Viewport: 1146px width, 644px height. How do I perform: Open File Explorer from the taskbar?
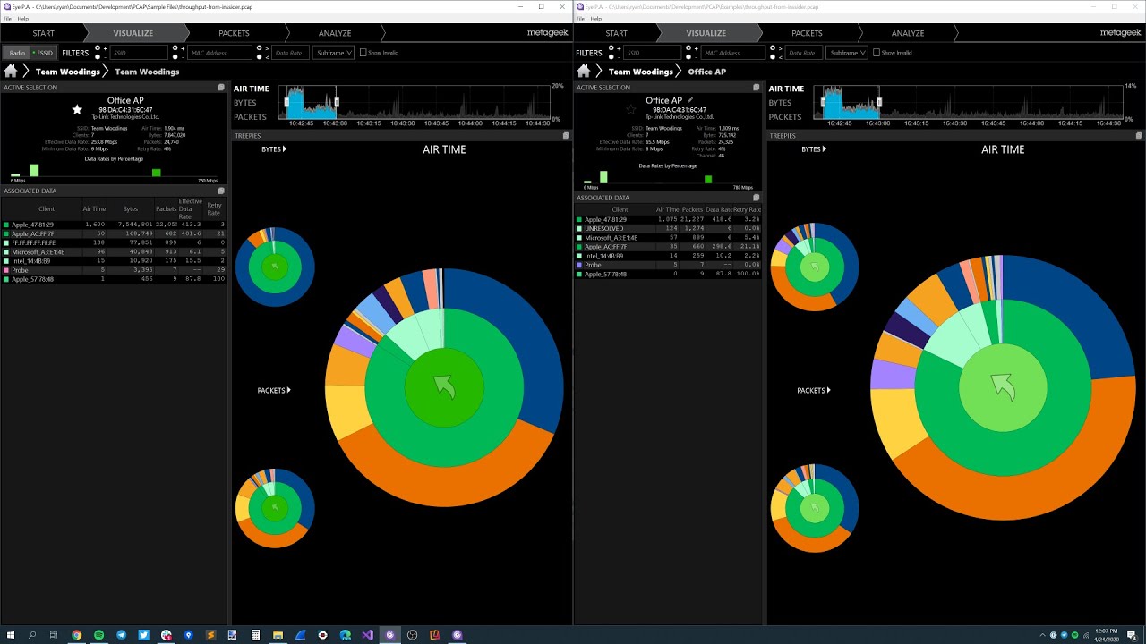(x=278, y=635)
